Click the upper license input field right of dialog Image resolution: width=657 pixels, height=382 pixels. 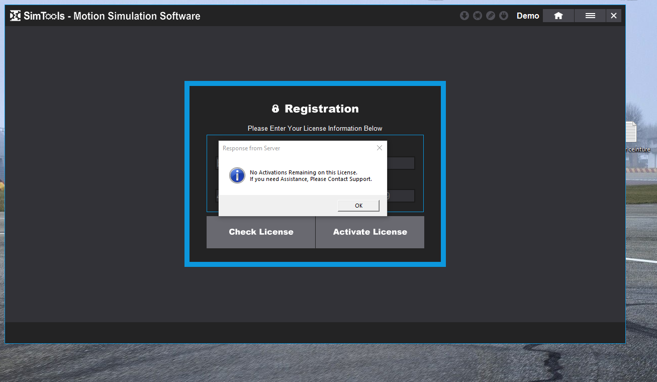click(x=401, y=163)
